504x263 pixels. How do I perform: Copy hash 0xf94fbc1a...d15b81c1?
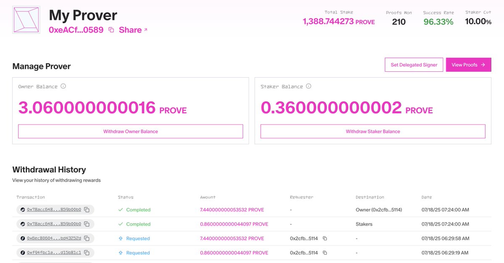coord(87,253)
